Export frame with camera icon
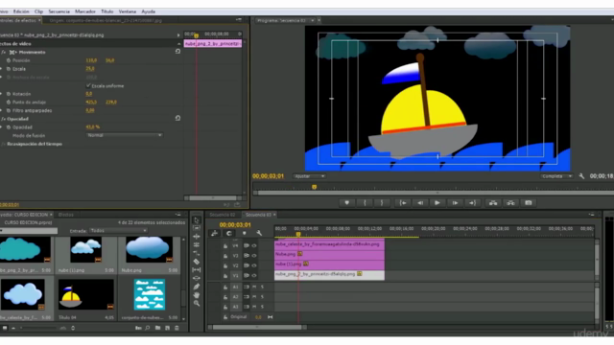614x345 pixels. pos(529,202)
